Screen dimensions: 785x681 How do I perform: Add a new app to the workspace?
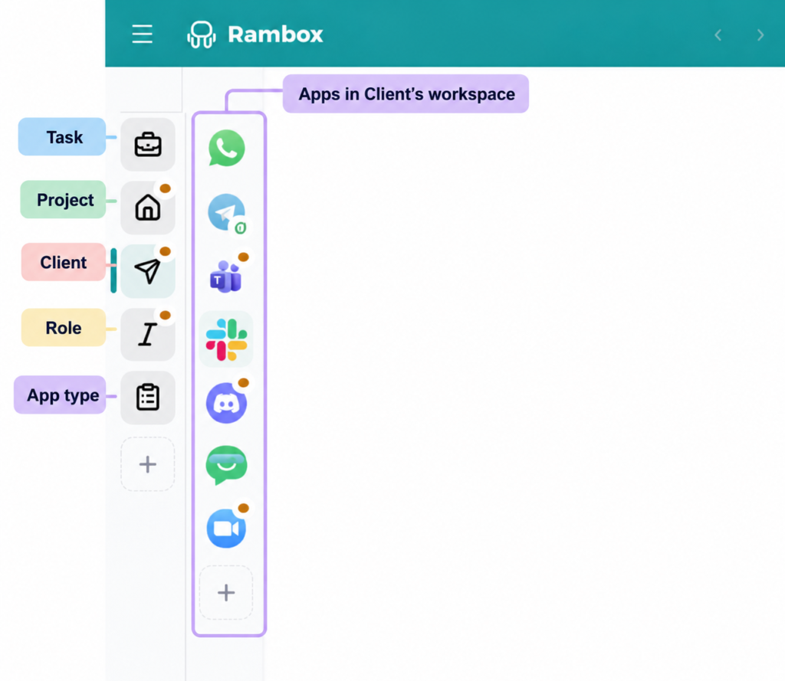pos(226,592)
